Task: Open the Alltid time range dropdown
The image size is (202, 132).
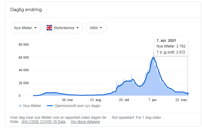Action: click(96, 28)
